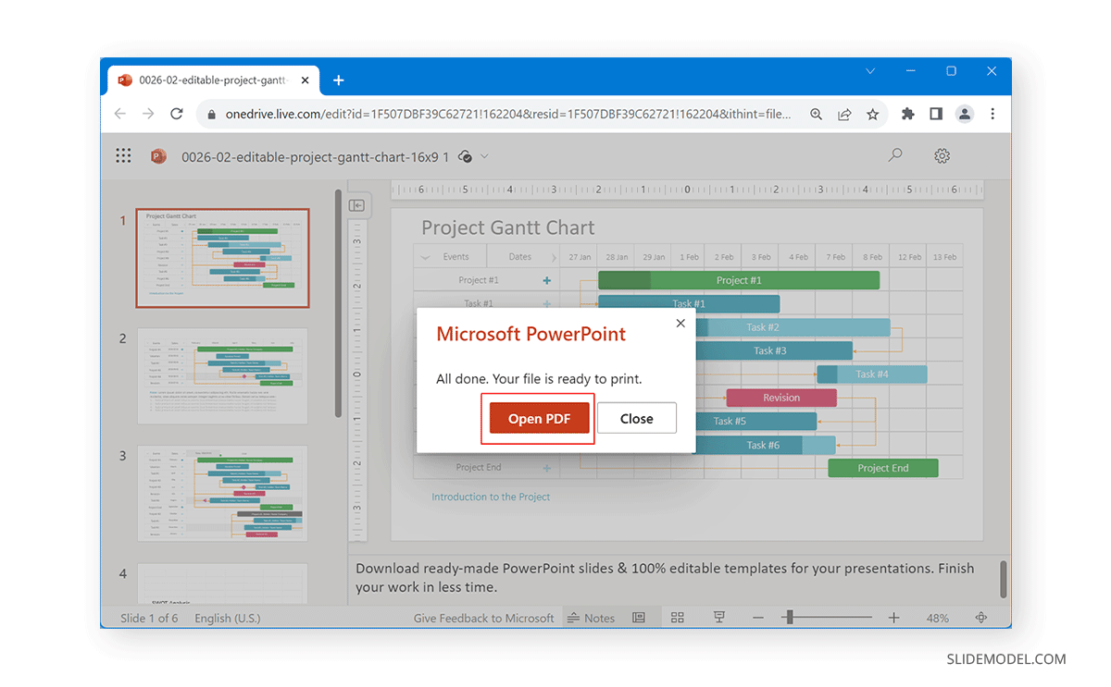This screenshot has height=687, width=1111.
Task: Bookmark this page with the star icon
Action: coord(872,114)
